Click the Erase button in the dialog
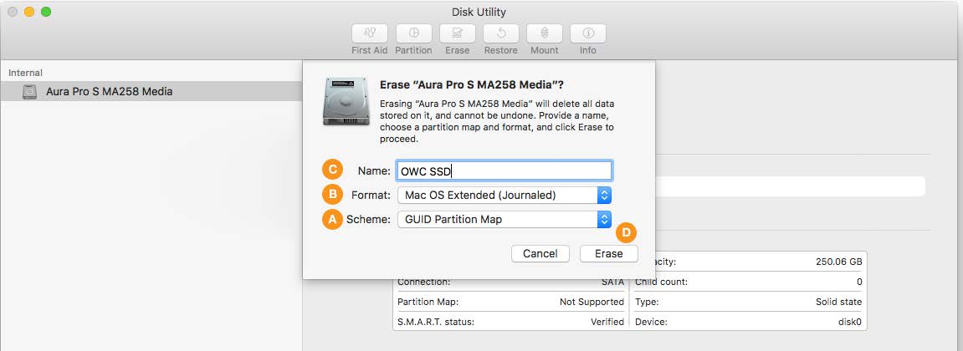The image size is (963, 351). (x=608, y=253)
